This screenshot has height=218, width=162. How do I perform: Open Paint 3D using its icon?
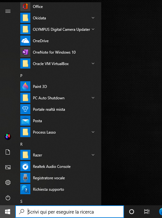[25, 86]
